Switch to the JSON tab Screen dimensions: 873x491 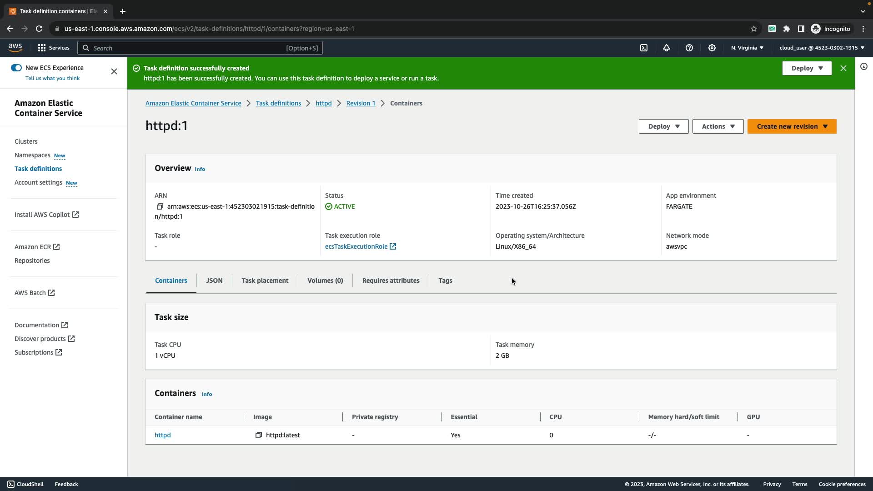(x=214, y=281)
